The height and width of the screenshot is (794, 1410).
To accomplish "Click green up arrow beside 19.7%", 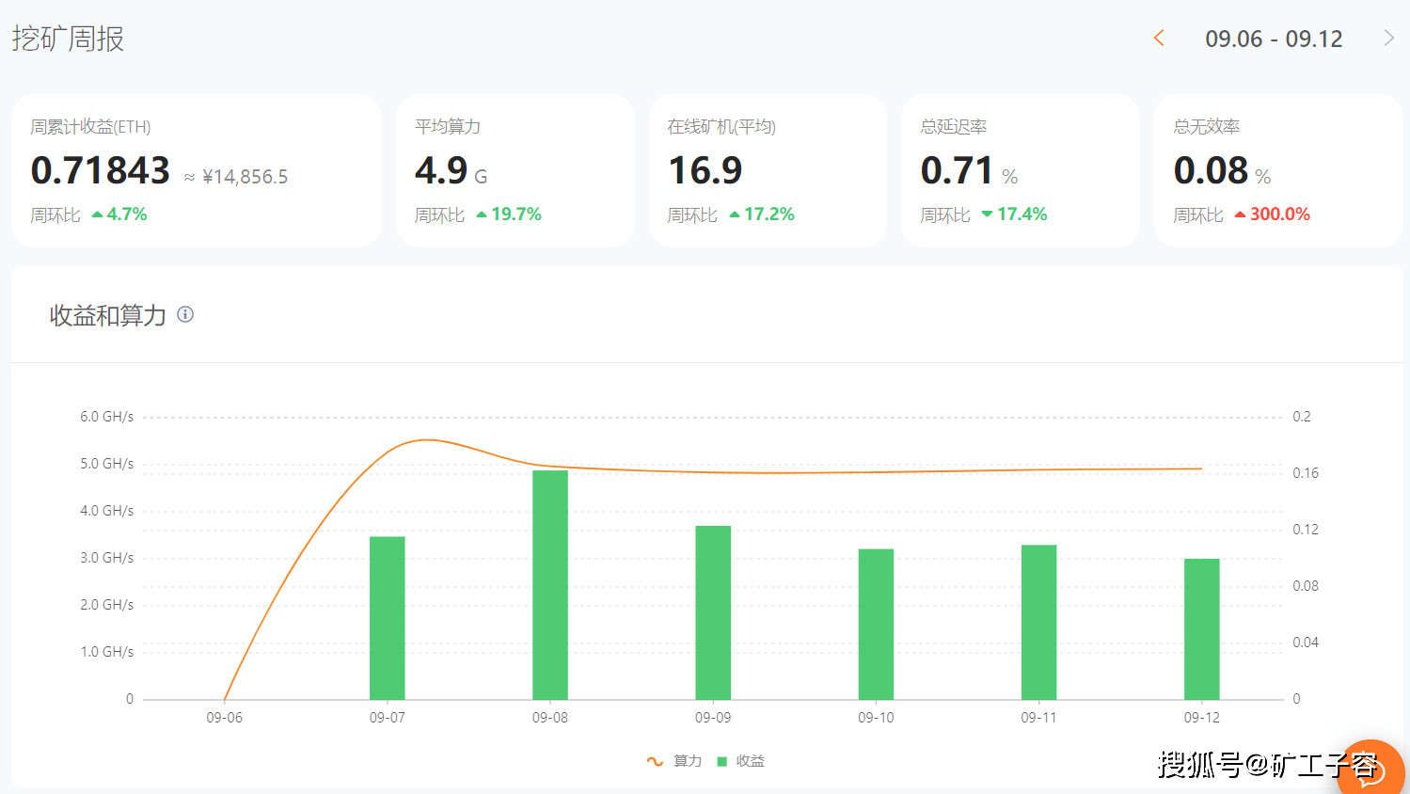I will click(x=482, y=214).
